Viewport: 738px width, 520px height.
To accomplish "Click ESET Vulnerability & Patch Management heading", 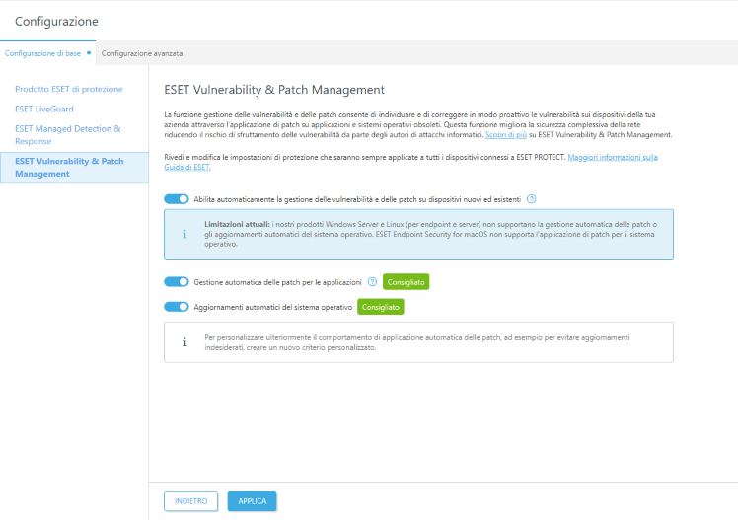I will (274, 90).
